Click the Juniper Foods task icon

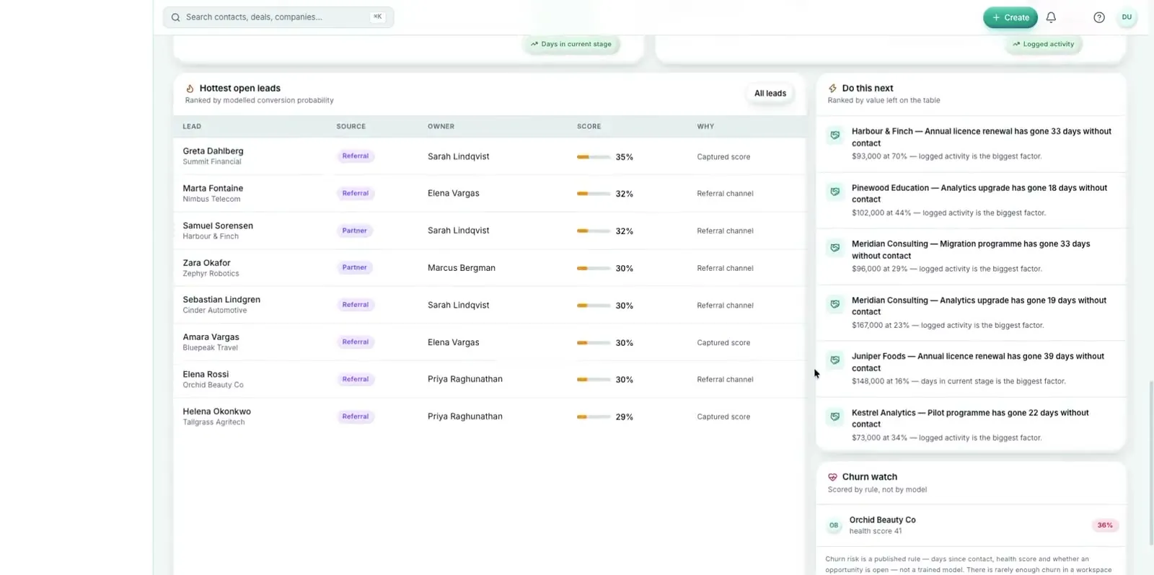click(x=835, y=360)
